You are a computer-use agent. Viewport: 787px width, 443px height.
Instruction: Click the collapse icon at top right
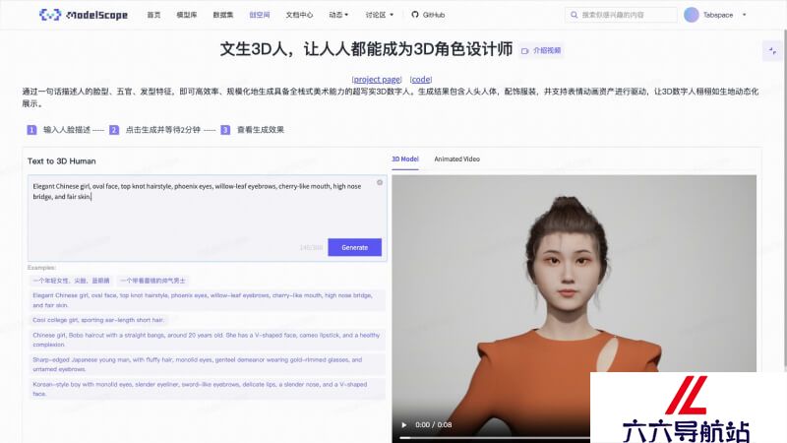pos(772,51)
